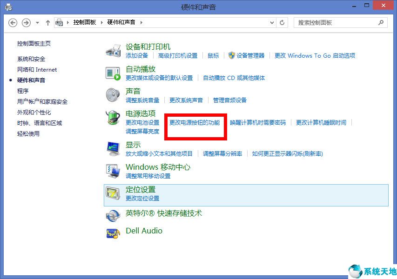Click the 硬件和声音 breadcrumb
397x279 pixels.
point(121,22)
